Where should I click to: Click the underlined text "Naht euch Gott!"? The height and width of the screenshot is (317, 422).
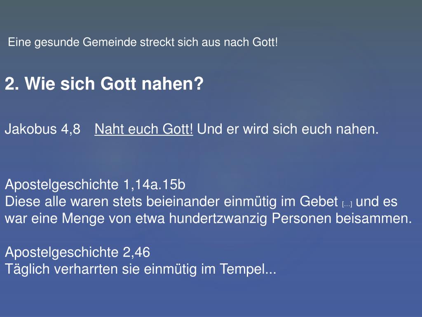144,129
